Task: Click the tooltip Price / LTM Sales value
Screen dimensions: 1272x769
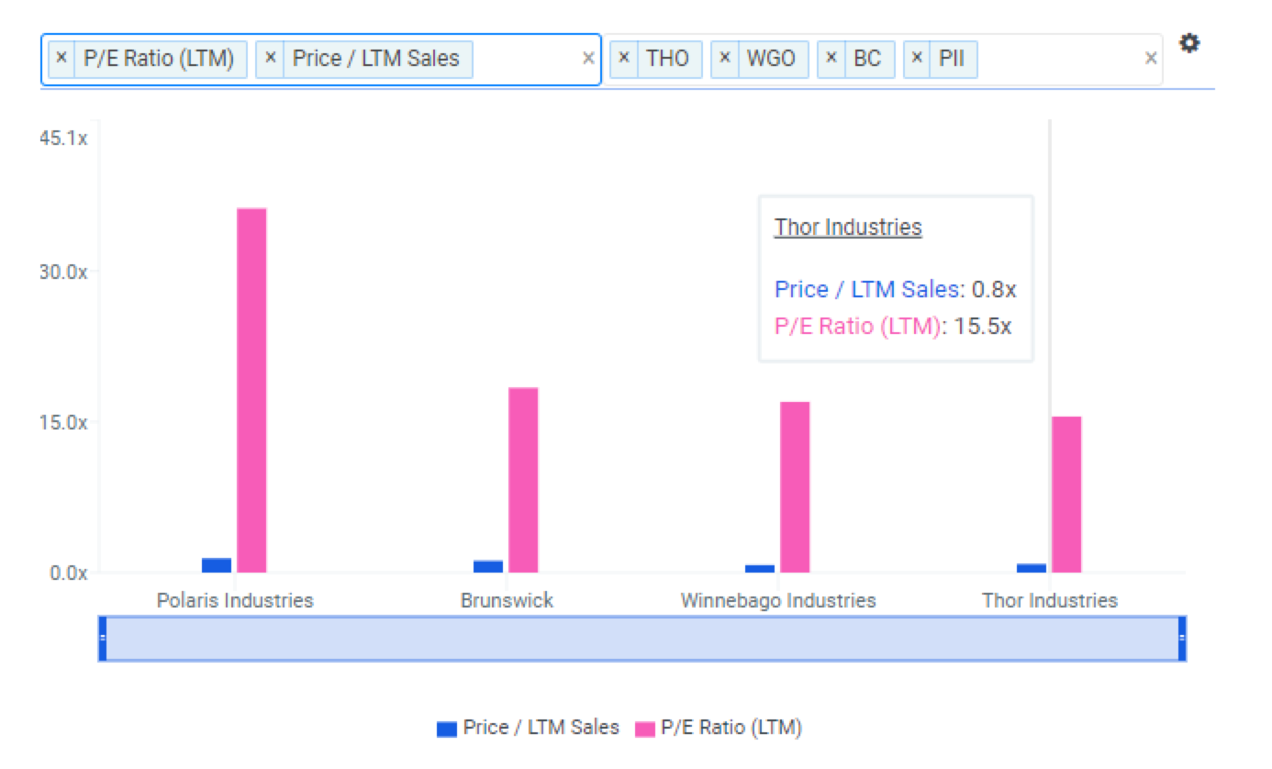Action: click(x=994, y=290)
